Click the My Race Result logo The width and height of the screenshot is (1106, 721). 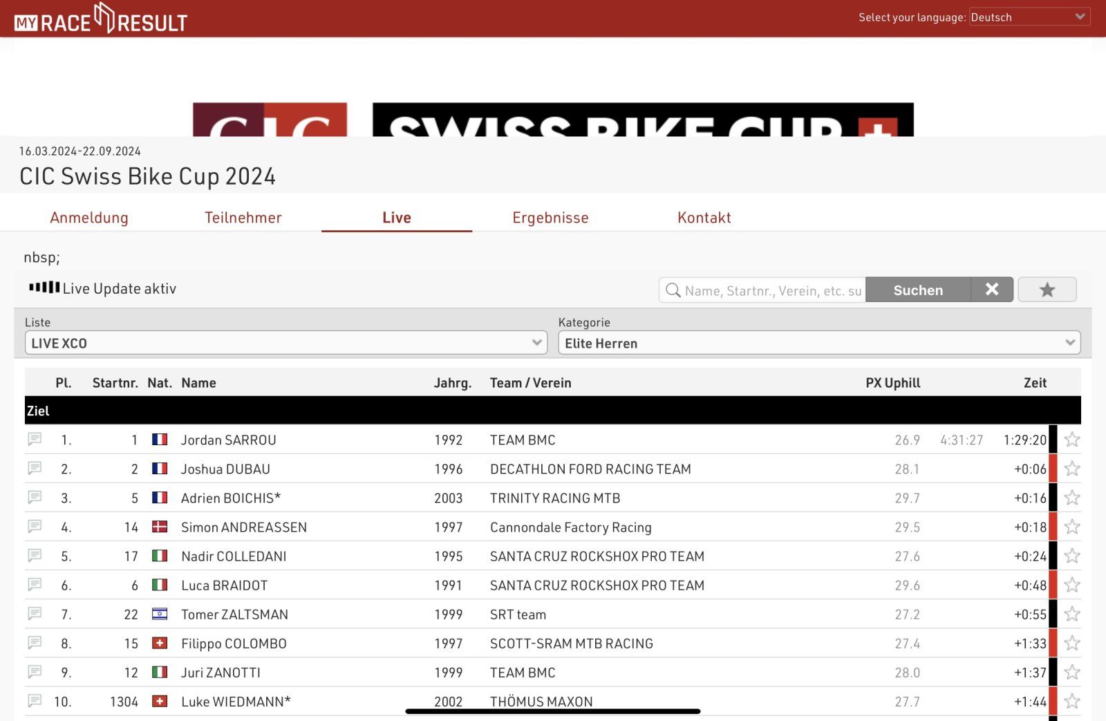coord(101,19)
